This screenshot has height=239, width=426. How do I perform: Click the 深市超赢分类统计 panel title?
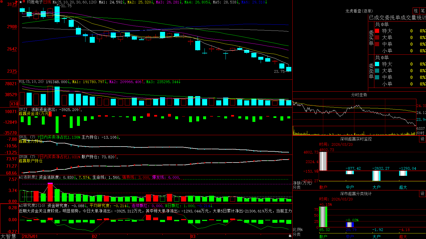[x=356, y=194]
